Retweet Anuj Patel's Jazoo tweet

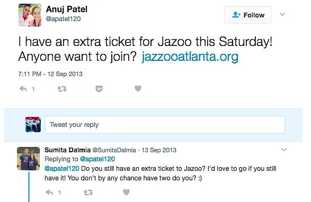(x=62, y=89)
